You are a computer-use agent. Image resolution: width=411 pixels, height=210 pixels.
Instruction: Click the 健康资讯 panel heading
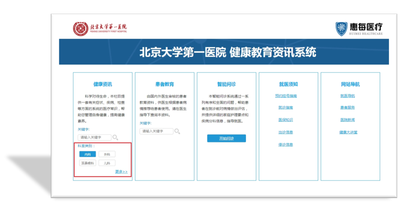coord(103,84)
